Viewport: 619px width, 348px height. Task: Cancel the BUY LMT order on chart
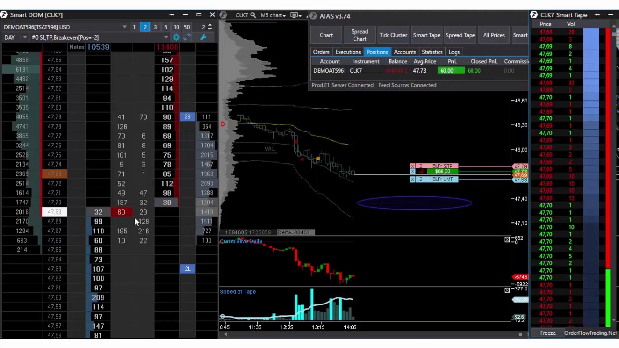click(x=413, y=179)
